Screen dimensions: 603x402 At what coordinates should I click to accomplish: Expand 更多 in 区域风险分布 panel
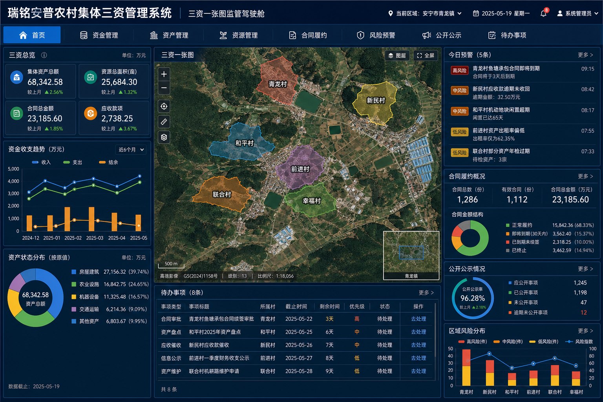(x=585, y=331)
